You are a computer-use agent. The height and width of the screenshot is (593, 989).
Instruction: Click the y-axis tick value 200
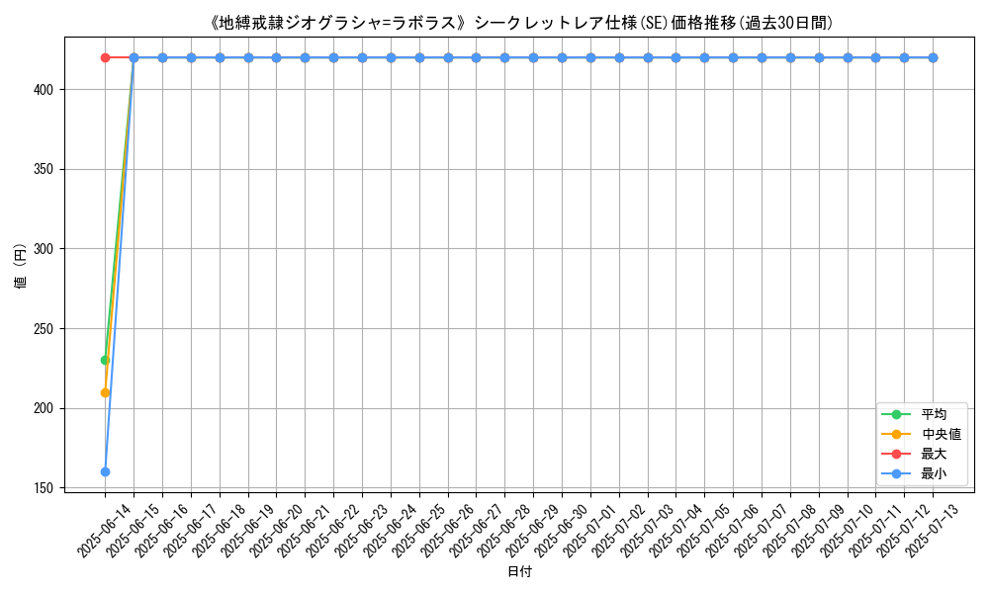(x=43, y=408)
